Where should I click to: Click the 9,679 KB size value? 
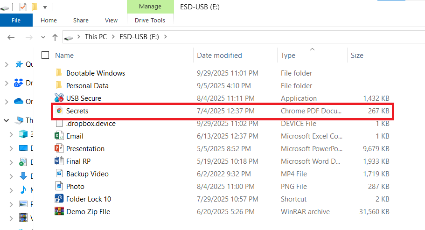[376, 149]
